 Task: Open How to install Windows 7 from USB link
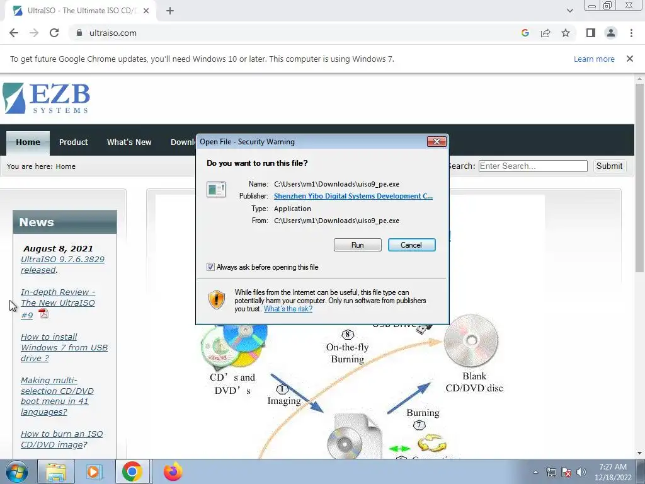click(64, 347)
